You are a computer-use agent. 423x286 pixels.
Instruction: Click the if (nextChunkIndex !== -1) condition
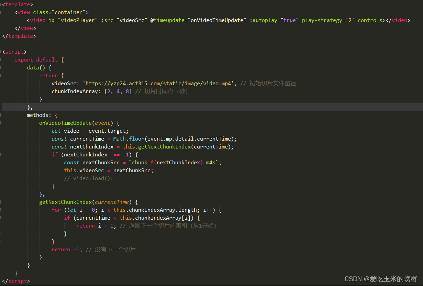[x=95, y=155]
